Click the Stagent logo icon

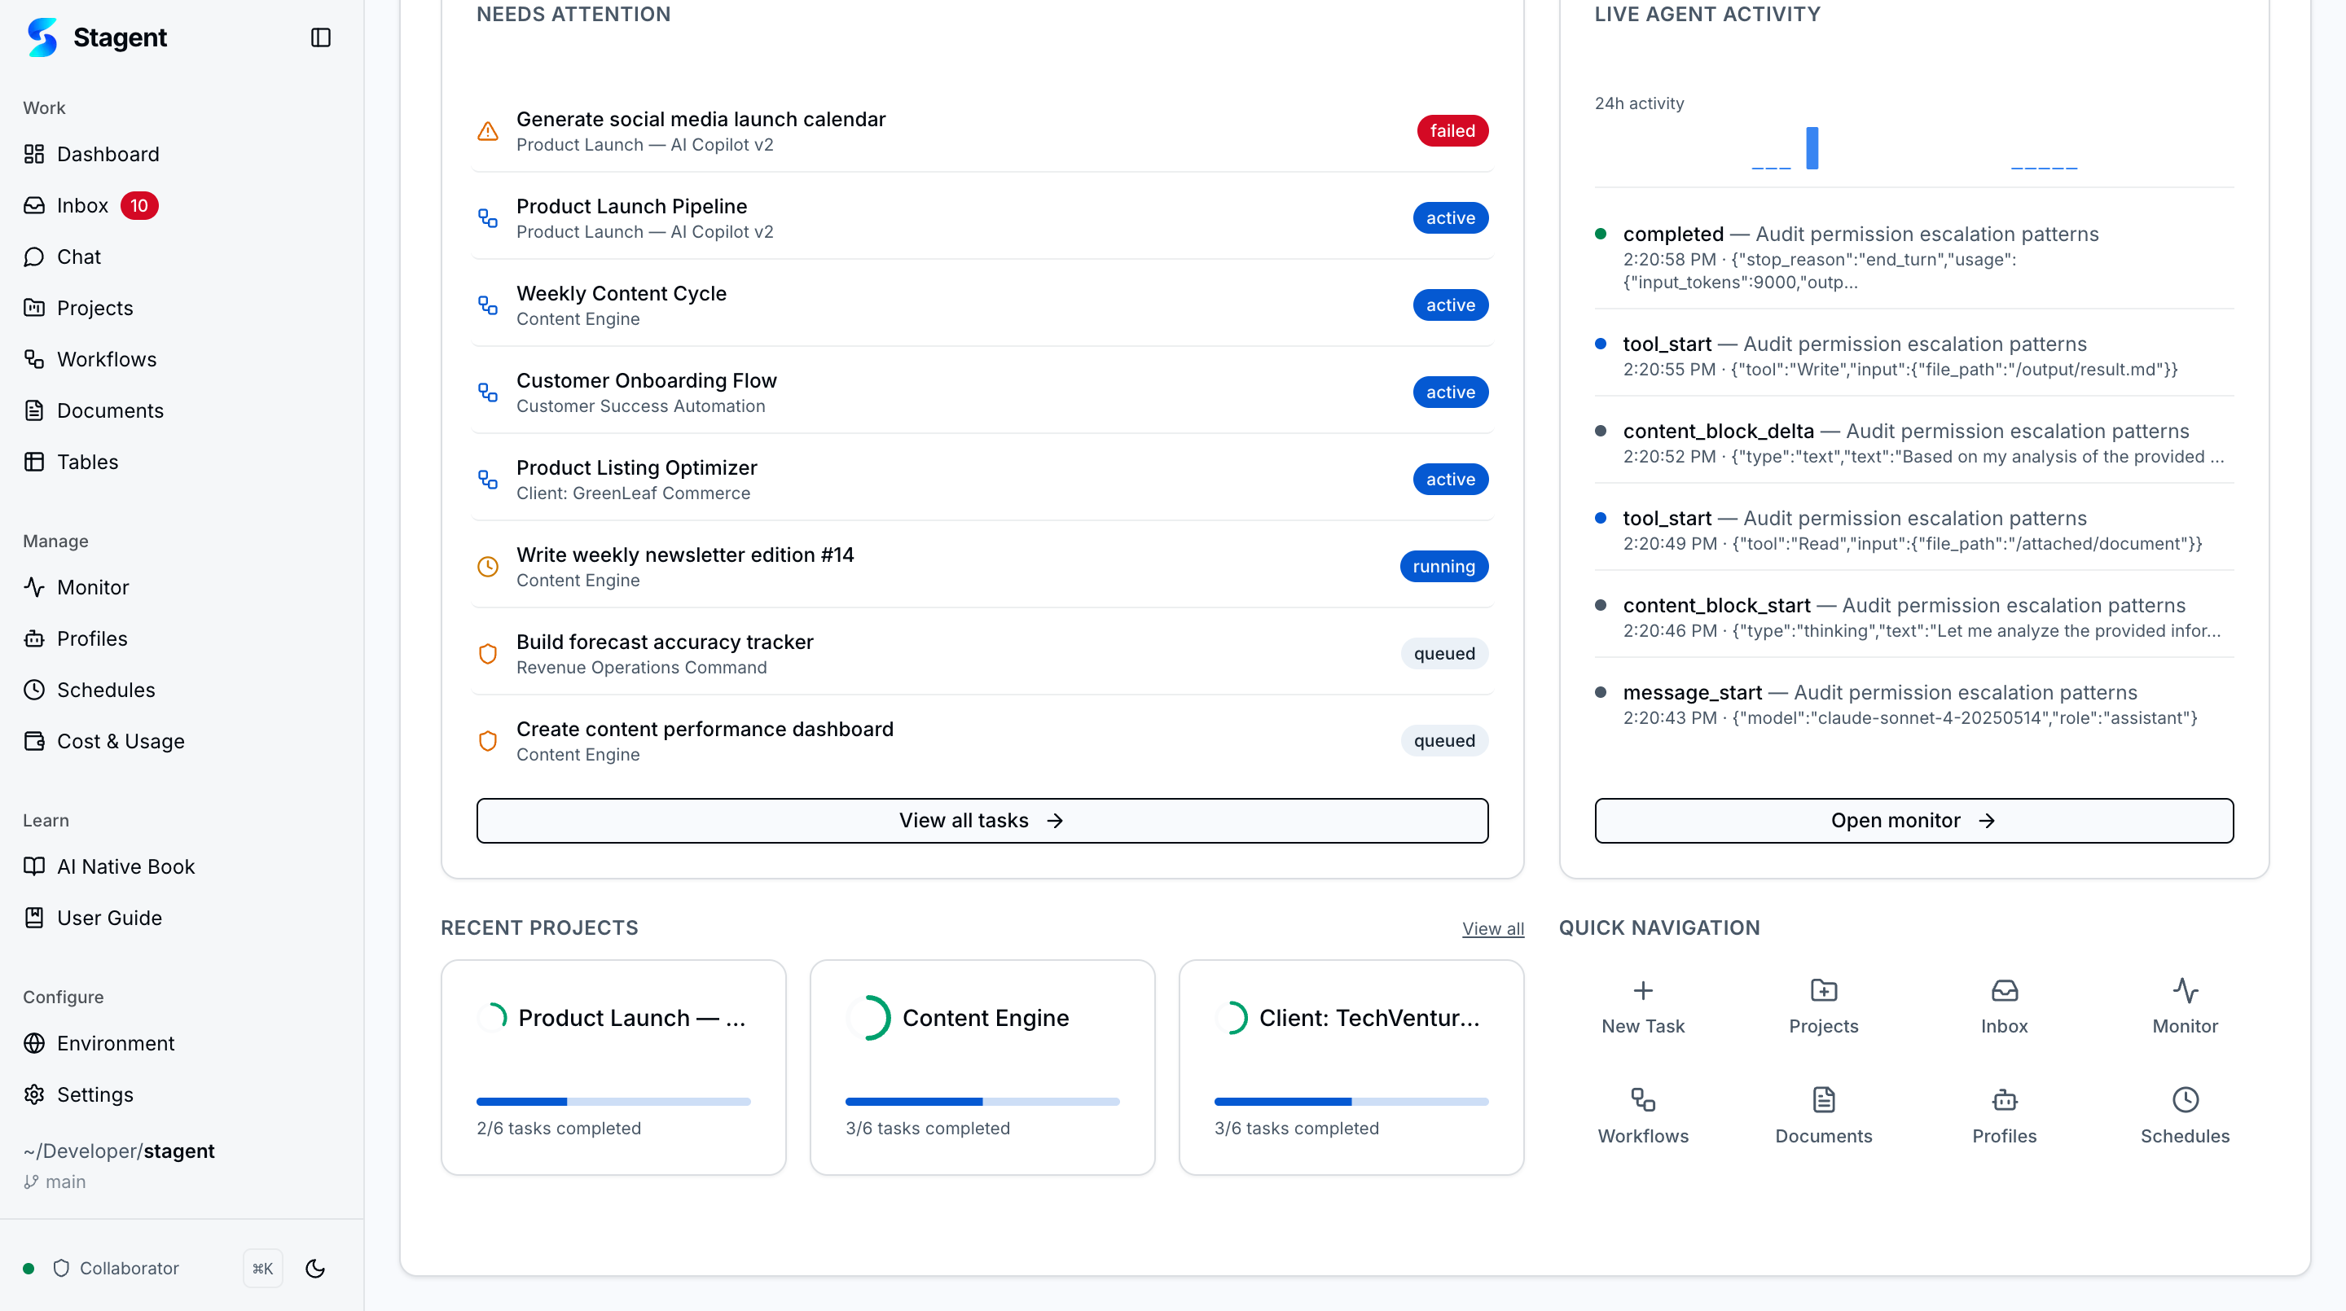coord(42,37)
